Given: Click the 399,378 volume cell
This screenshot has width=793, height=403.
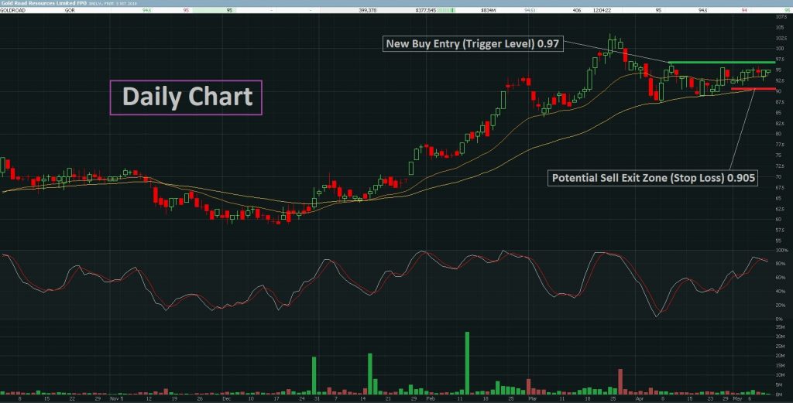Looking at the screenshot, I should tap(367, 10).
